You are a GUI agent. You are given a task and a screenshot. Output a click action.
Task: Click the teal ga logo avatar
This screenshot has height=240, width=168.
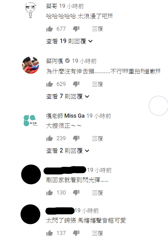[x=31, y=120]
